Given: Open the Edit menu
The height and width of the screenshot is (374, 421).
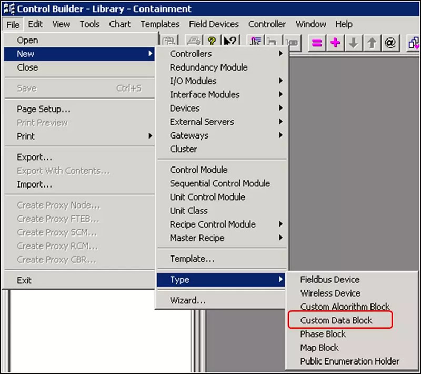Looking at the screenshot, I should click(35, 24).
